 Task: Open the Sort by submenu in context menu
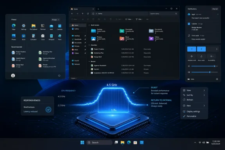(x=194, y=95)
